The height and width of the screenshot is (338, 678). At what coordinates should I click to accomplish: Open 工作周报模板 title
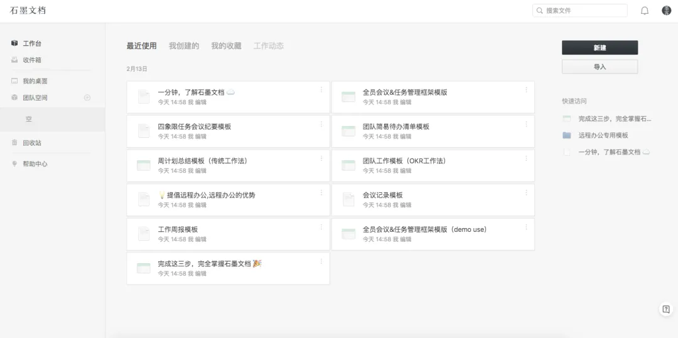(178, 229)
